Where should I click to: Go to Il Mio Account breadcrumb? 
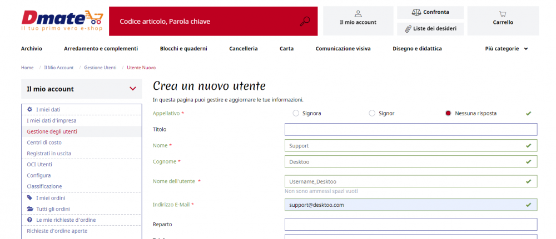tap(58, 68)
